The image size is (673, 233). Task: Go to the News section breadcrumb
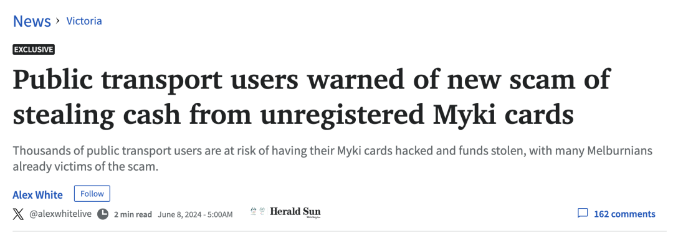coord(32,21)
